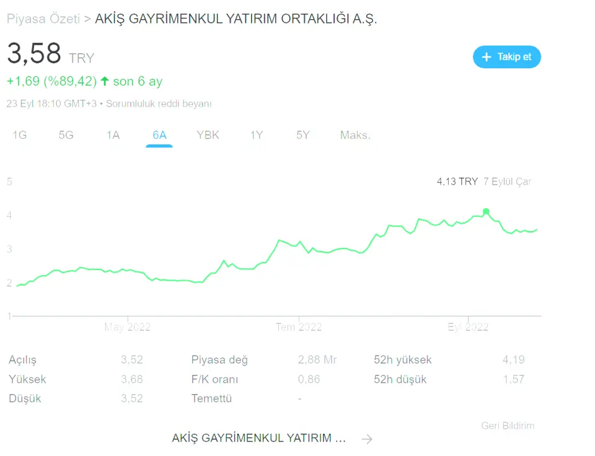Show the 5Y price history

pyautogui.click(x=302, y=135)
